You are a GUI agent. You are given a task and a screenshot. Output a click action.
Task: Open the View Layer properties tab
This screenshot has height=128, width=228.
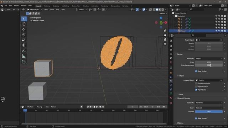click(x=171, y=54)
